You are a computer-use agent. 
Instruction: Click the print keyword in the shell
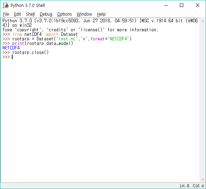[18, 43]
